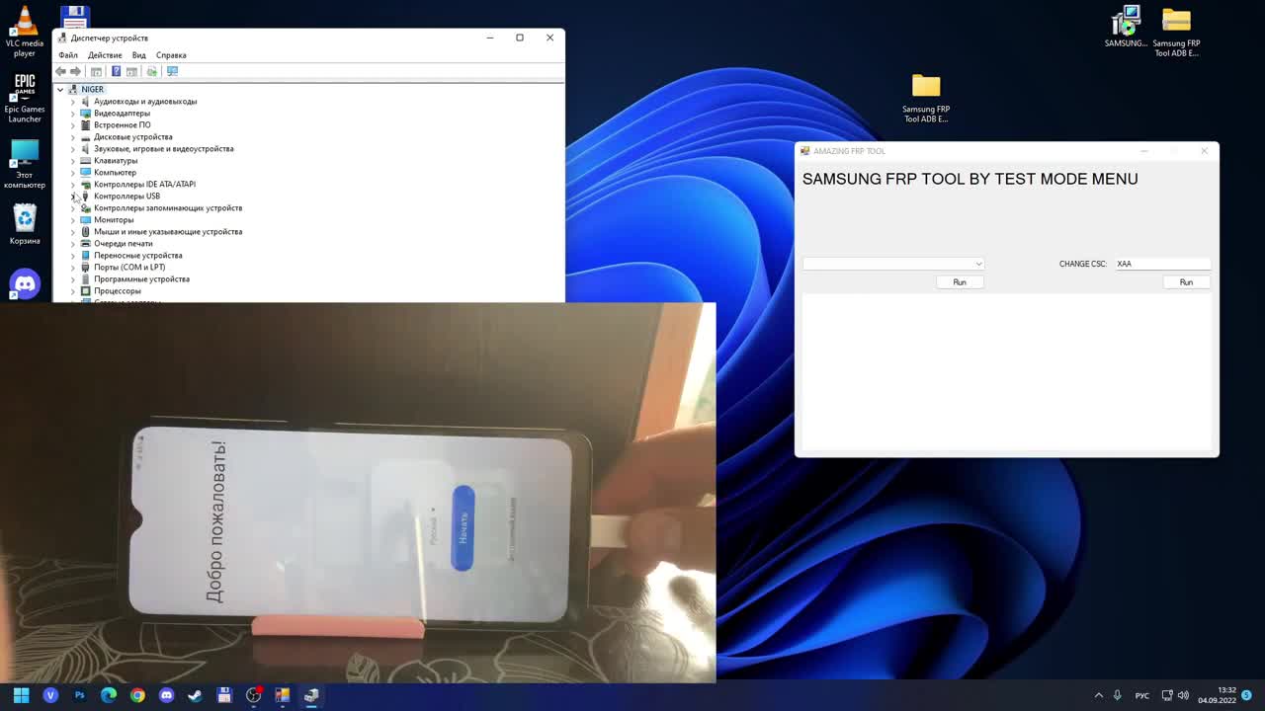Select Контроллеры запоминающих устройств row
Image resolution: width=1265 pixels, height=711 pixels.
click(x=168, y=208)
